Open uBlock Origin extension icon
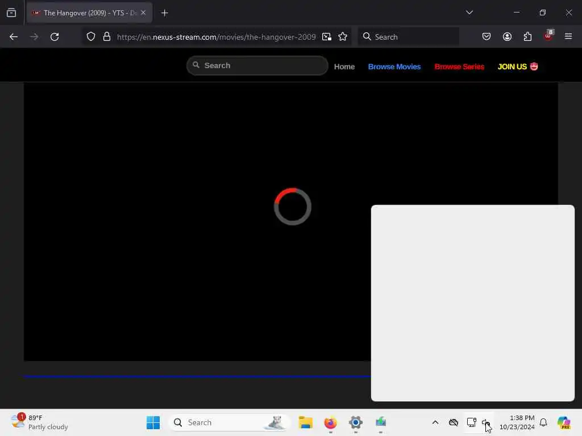This screenshot has height=436, width=582. 548,36
